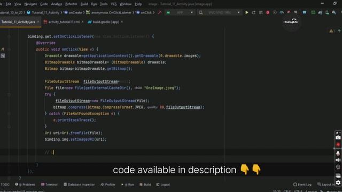Click the Make Project hammer icon
Screen dimensions: 342x192
[160, 13]
